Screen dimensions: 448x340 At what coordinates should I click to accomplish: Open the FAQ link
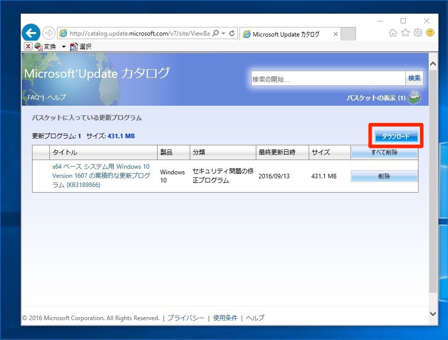click(x=33, y=98)
